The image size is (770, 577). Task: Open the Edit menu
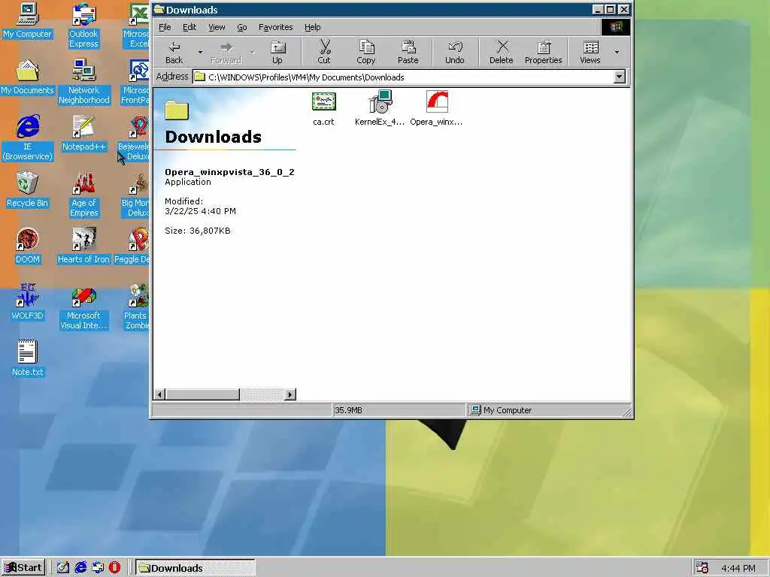pyautogui.click(x=189, y=27)
